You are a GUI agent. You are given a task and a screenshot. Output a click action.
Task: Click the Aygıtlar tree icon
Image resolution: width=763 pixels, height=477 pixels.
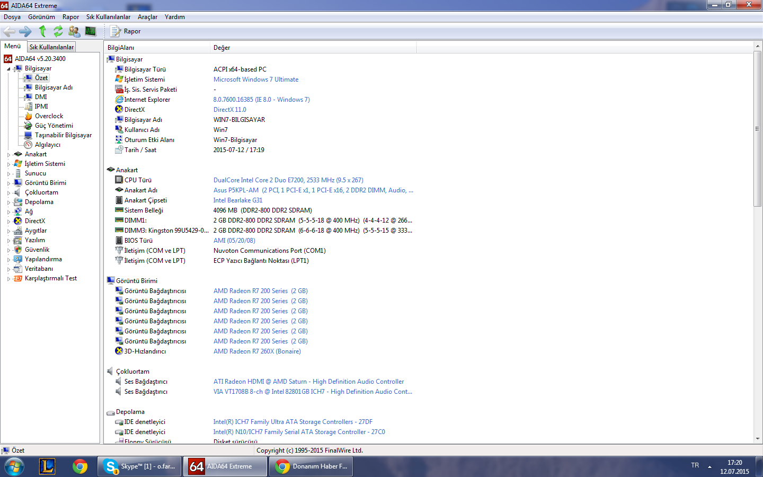pyautogui.click(x=18, y=231)
